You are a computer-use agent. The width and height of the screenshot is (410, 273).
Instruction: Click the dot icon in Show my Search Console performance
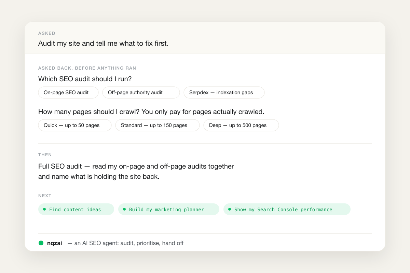click(x=230, y=209)
